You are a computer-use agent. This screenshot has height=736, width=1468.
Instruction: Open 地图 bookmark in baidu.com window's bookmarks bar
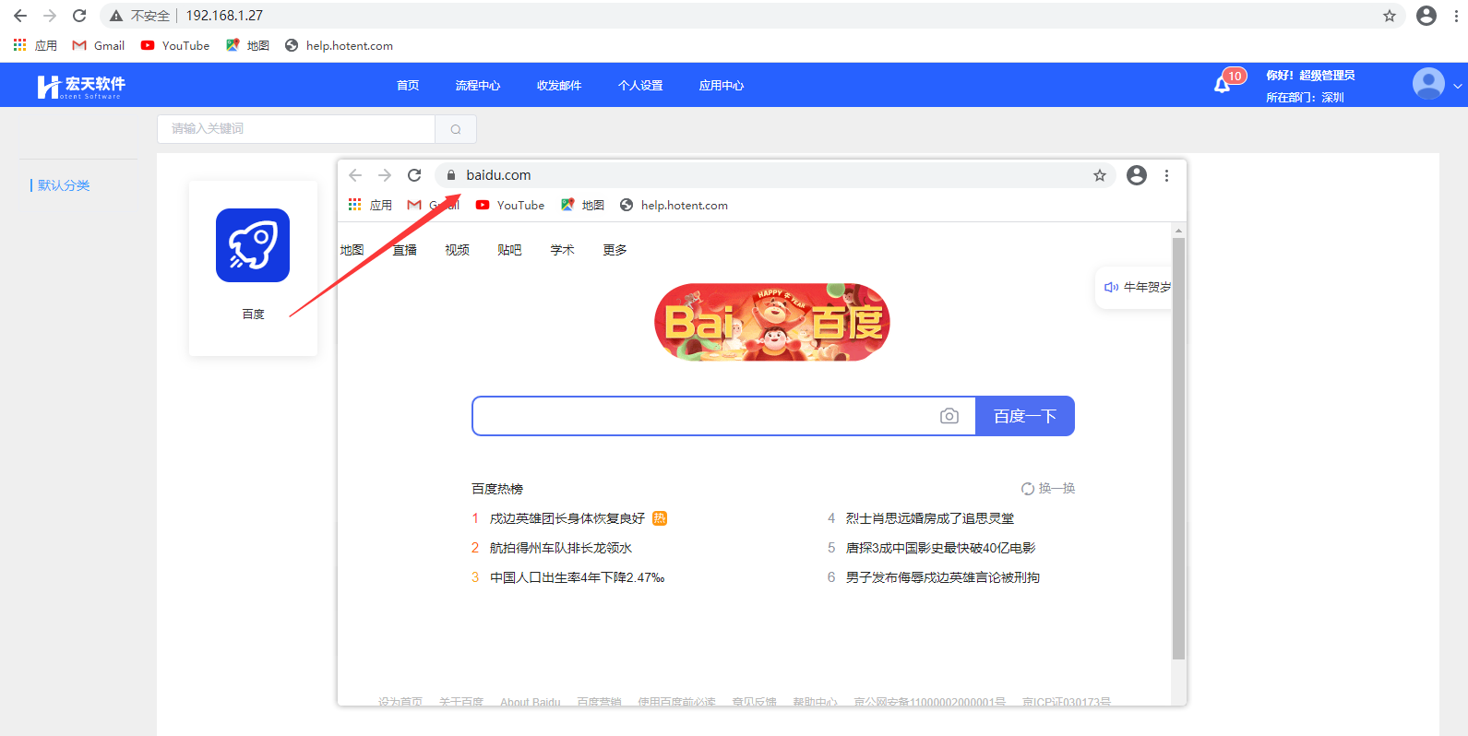click(582, 205)
